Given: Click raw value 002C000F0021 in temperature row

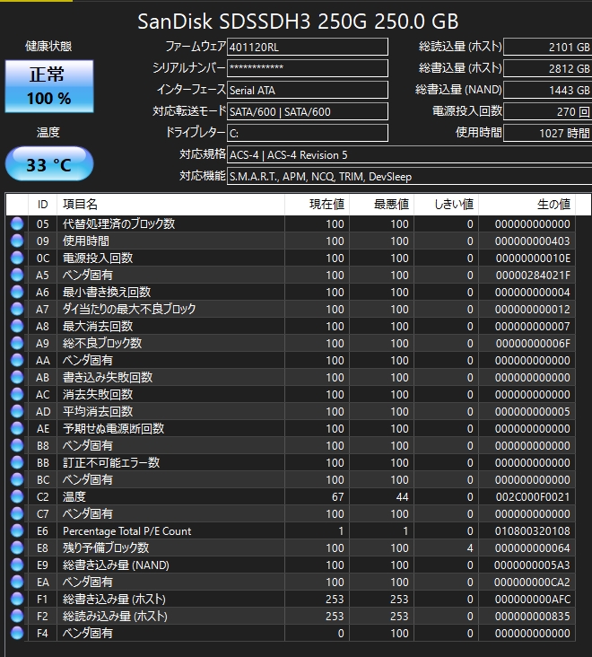Looking at the screenshot, I should click(533, 496).
